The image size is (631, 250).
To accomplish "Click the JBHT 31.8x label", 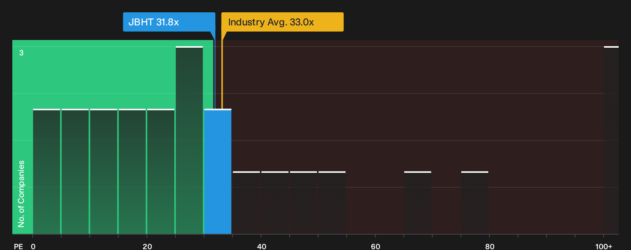I will click(169, 22).
